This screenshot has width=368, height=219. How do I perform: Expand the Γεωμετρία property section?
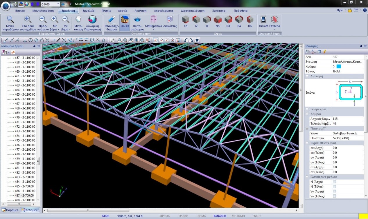point(307,109)
